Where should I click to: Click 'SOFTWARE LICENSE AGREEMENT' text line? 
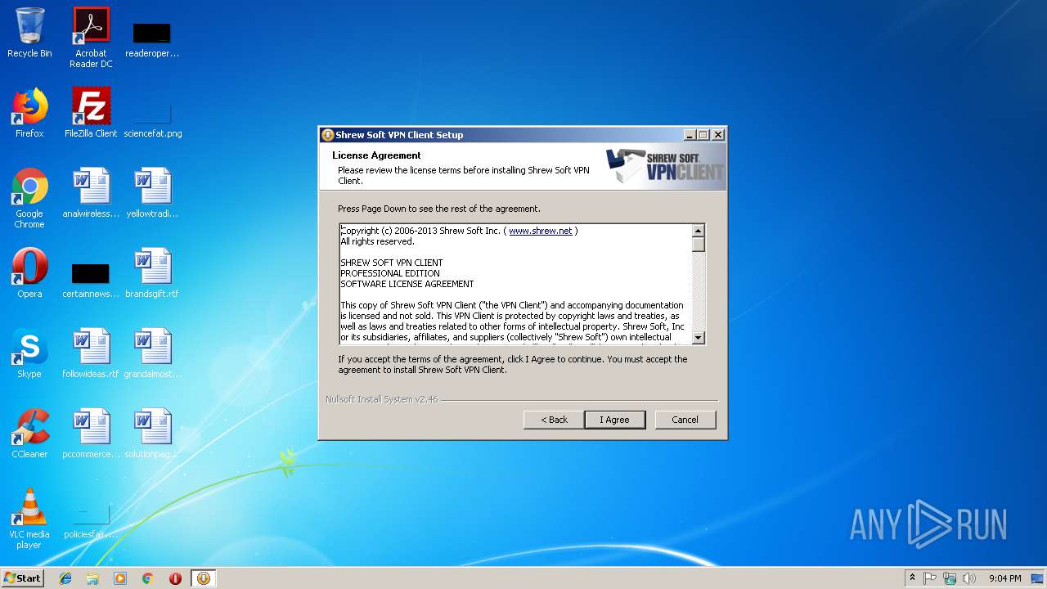click(407, 284)
